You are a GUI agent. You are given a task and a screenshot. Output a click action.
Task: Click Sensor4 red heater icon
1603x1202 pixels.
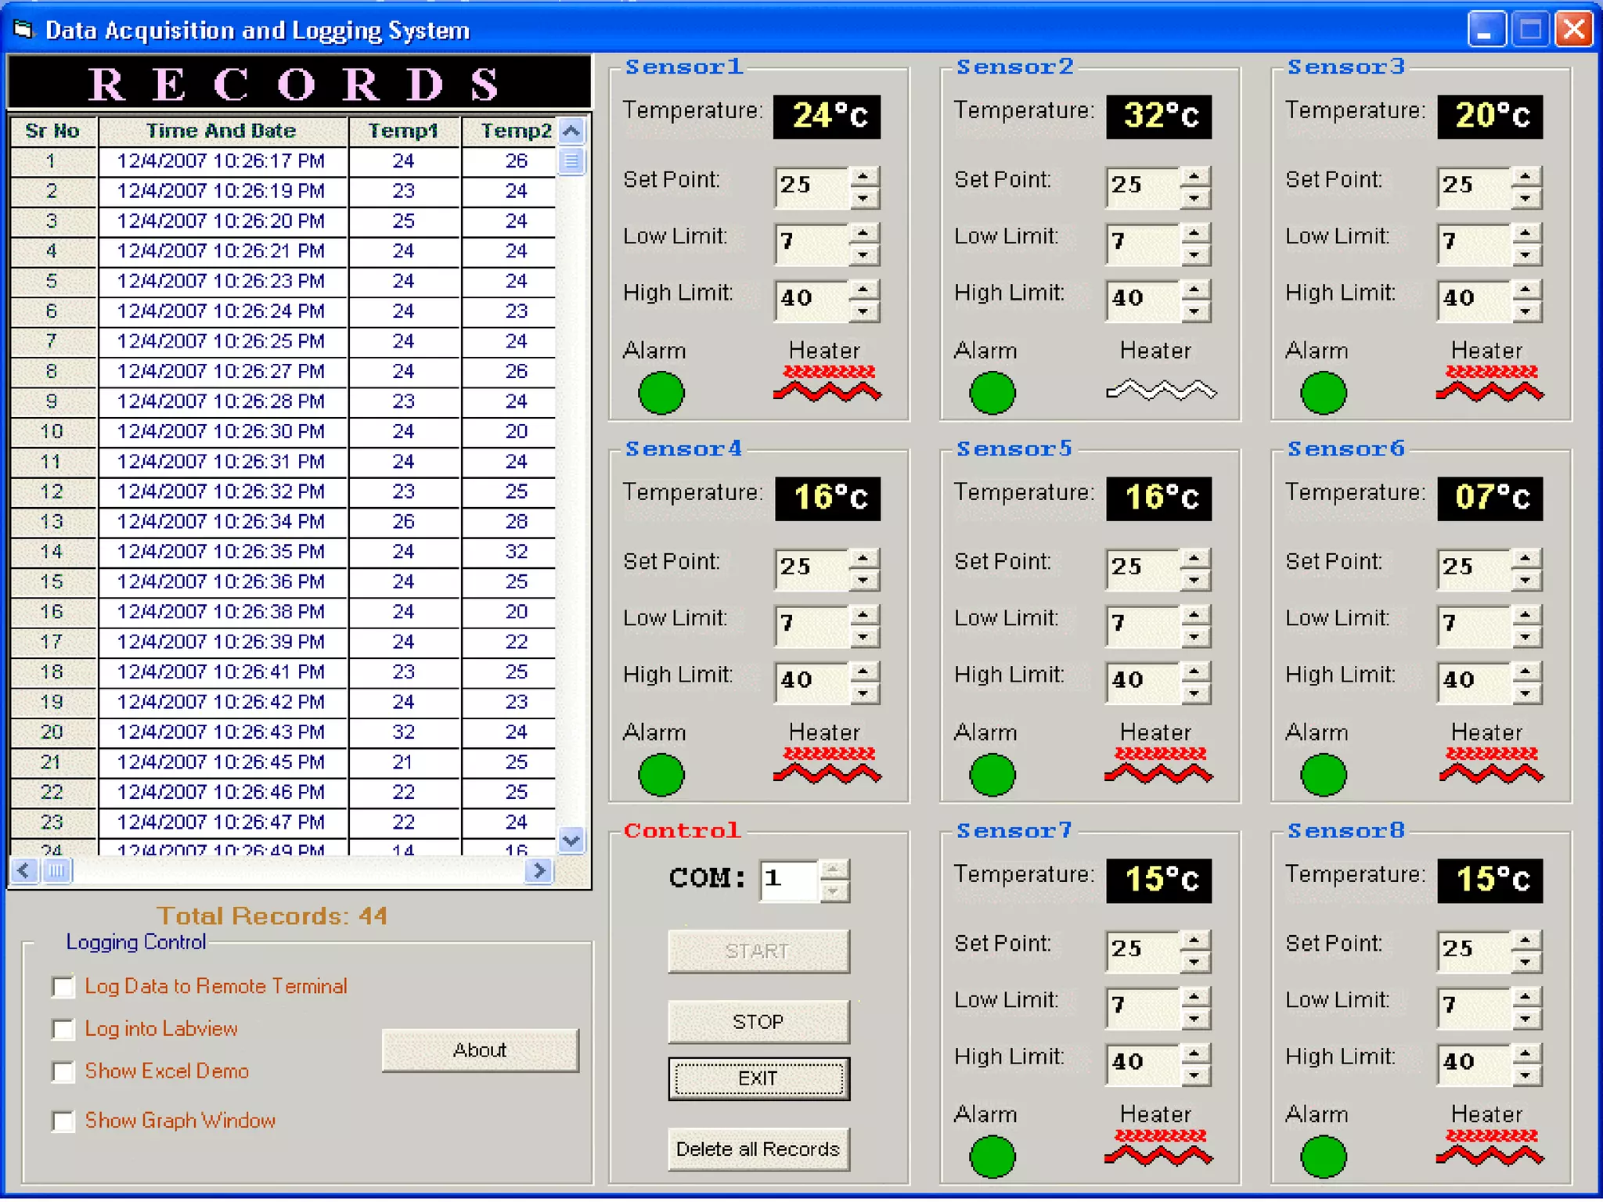(x=827, y=765)
